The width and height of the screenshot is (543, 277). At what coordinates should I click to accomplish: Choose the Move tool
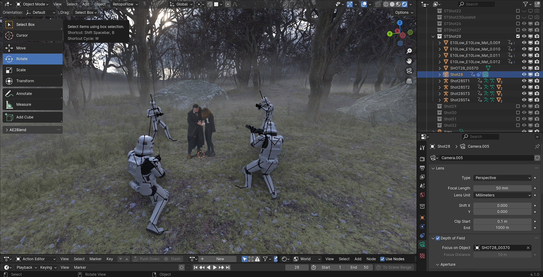tap(33, 48)
